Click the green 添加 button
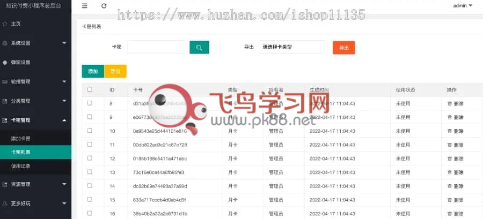483x219 pixels. [93, 71]
